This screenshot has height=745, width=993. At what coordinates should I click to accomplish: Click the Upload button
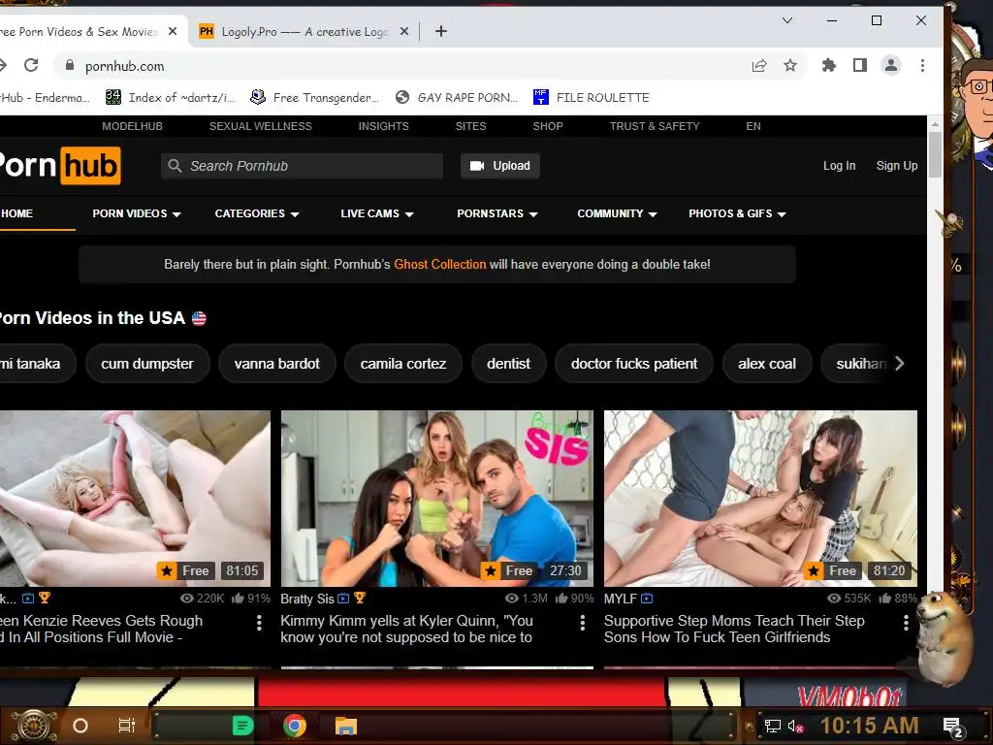tap(499, 166)
